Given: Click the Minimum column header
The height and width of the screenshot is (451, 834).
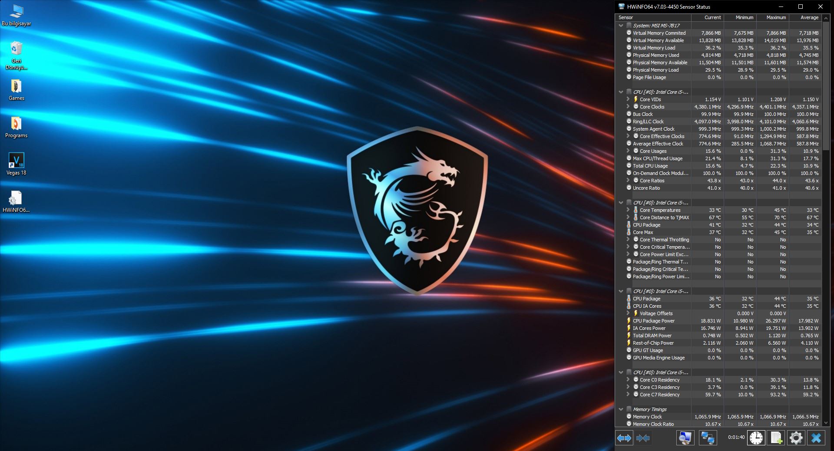Looking at the screenshot, I should point(740,17).
